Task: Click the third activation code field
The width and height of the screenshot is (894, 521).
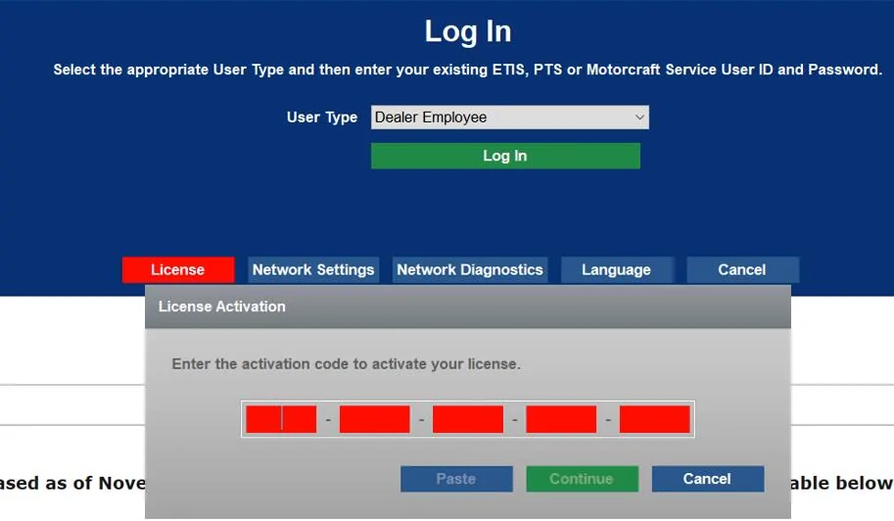Action: tap(468, 419)
